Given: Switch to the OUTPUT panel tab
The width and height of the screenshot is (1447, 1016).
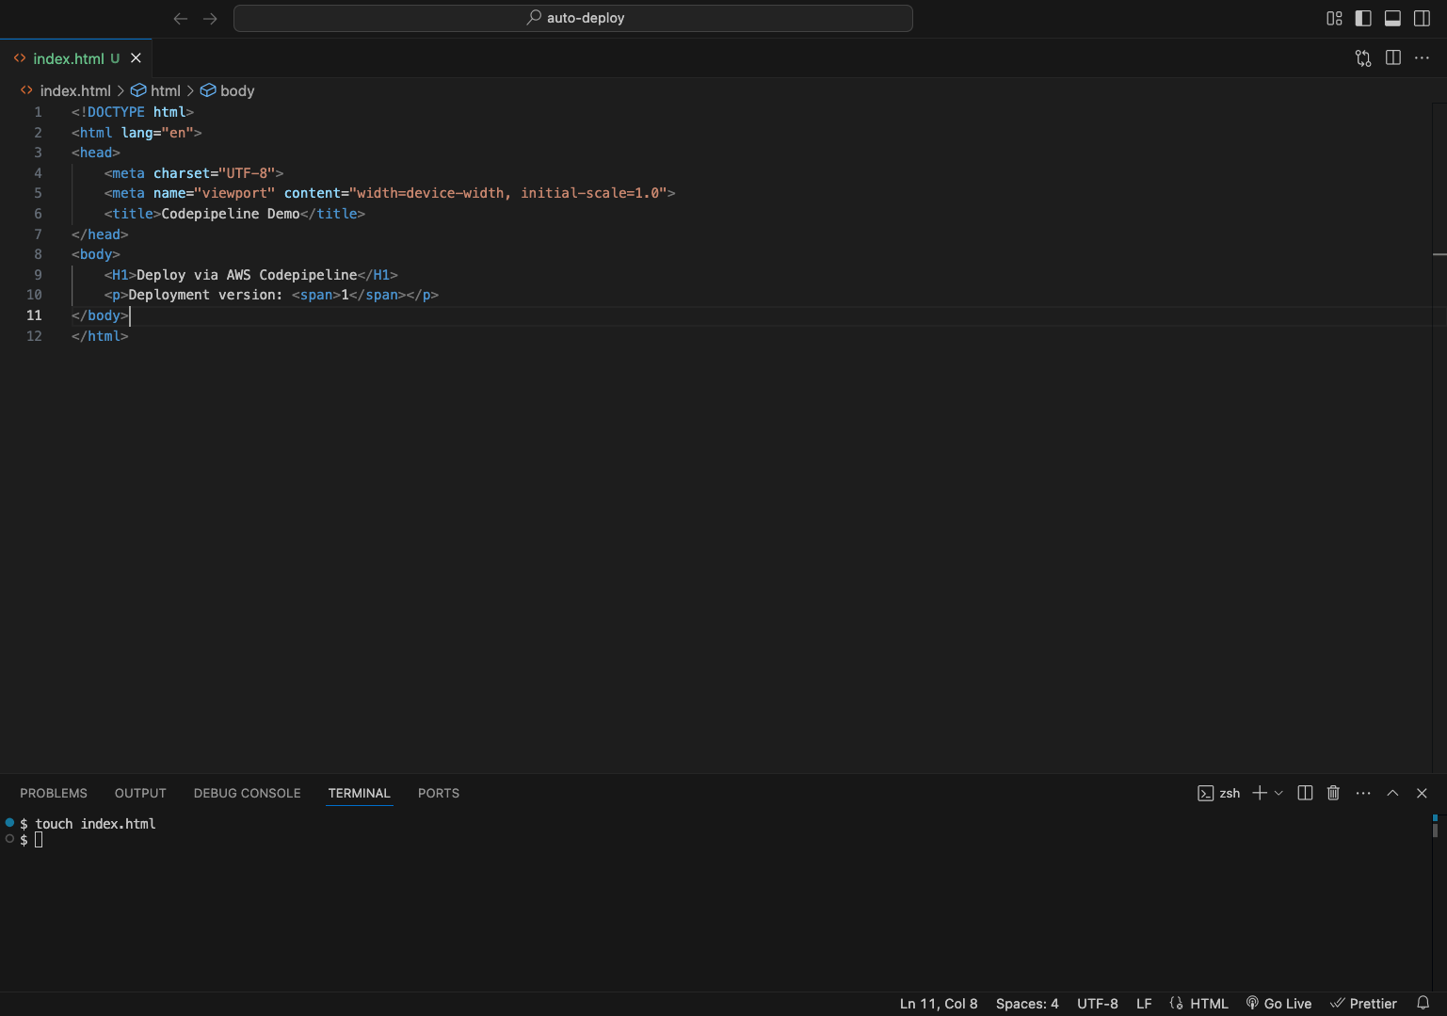Looking at the screenshot, I should (140, 794).
